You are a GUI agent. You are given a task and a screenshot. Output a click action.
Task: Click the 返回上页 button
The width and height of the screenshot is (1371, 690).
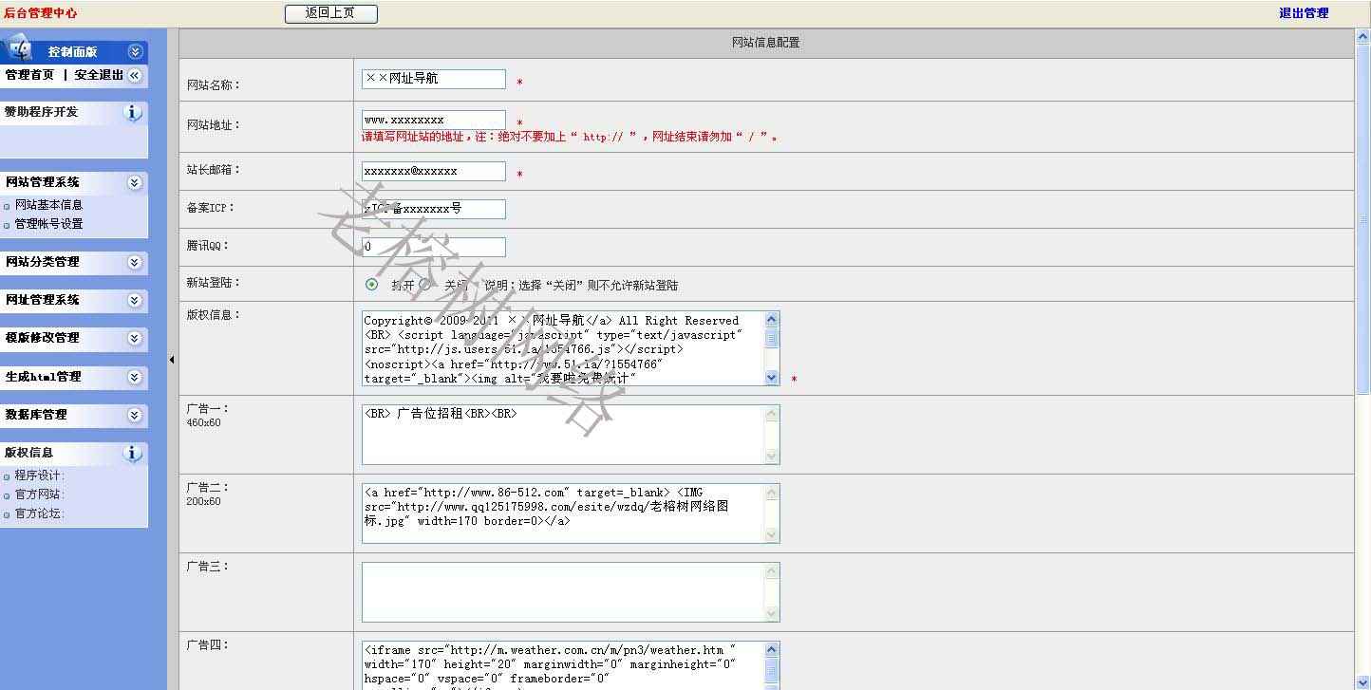[x=331, y=13]
